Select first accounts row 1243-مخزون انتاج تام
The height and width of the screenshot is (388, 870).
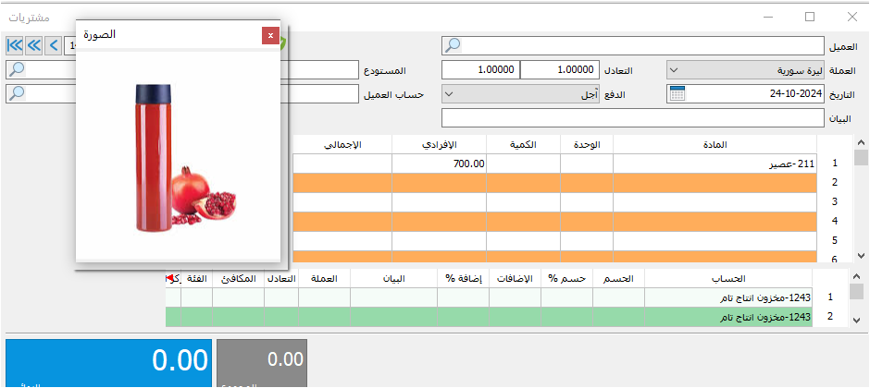click(x=728, y=297)
